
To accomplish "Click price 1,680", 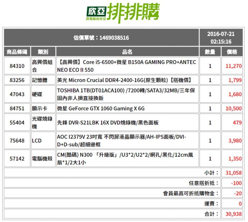I will tap(235, 94).
